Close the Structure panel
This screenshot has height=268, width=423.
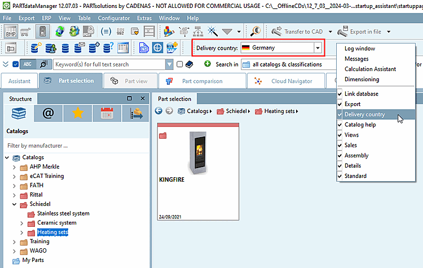pyautogui.click(x=143, y=99)
